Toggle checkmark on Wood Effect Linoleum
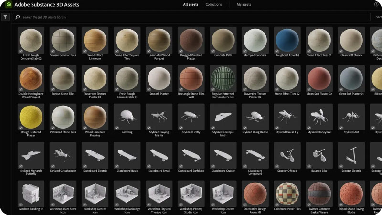The height and width of the screenshot is (215, 382). pyautogui.click(x=85, y=51)
